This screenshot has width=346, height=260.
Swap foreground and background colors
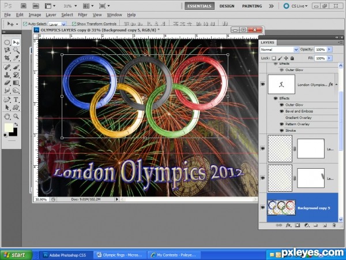point(16,124)
